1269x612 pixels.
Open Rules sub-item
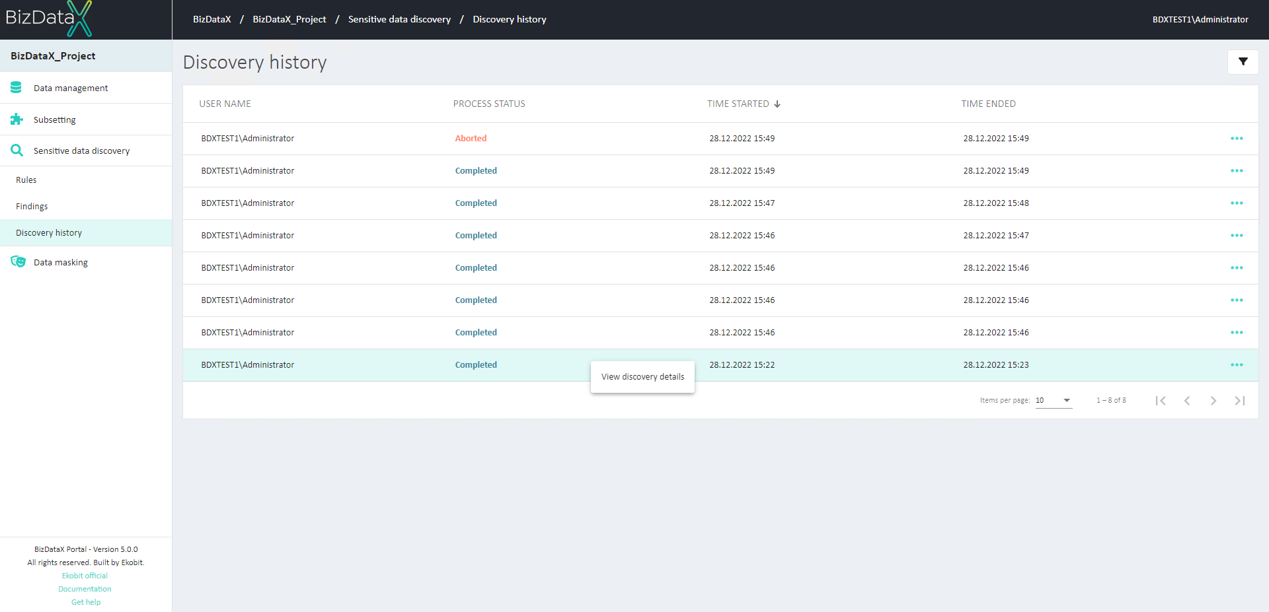click(x=86, y=180)
